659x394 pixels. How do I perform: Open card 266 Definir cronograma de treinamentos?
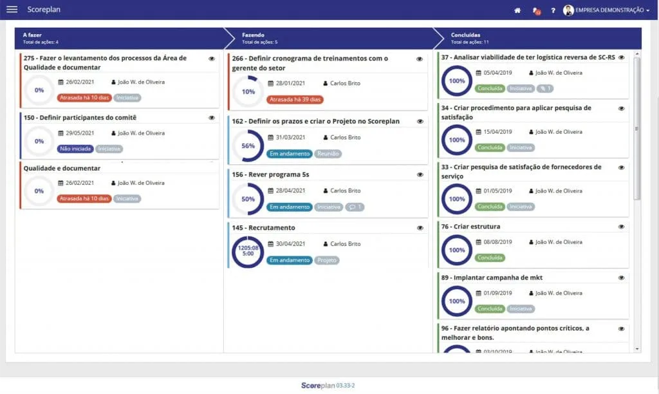point(310,63)
